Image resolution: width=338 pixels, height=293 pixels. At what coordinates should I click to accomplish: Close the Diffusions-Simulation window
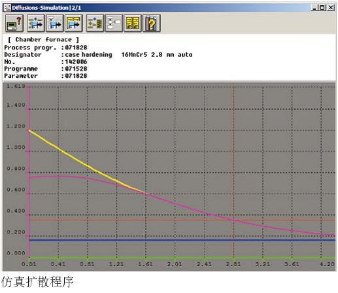[331, 8]
